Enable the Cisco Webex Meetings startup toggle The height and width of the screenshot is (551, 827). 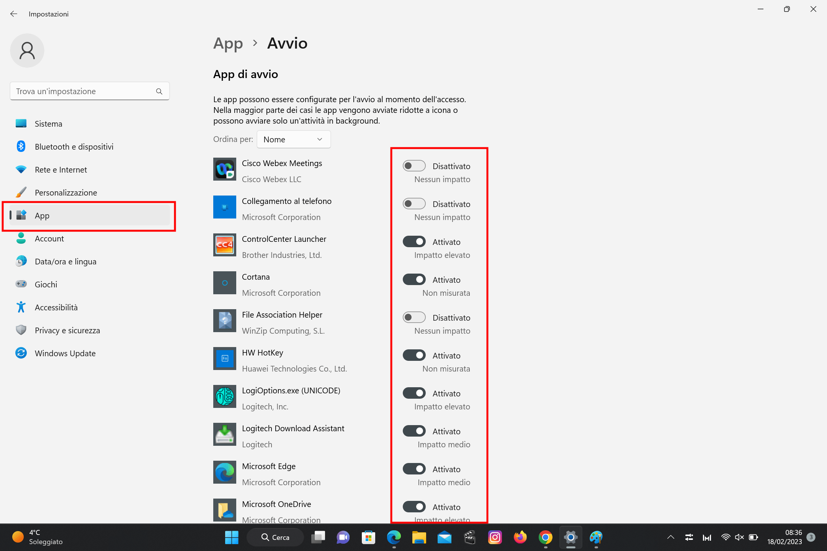pyautogui.click(x=414, y=166)
